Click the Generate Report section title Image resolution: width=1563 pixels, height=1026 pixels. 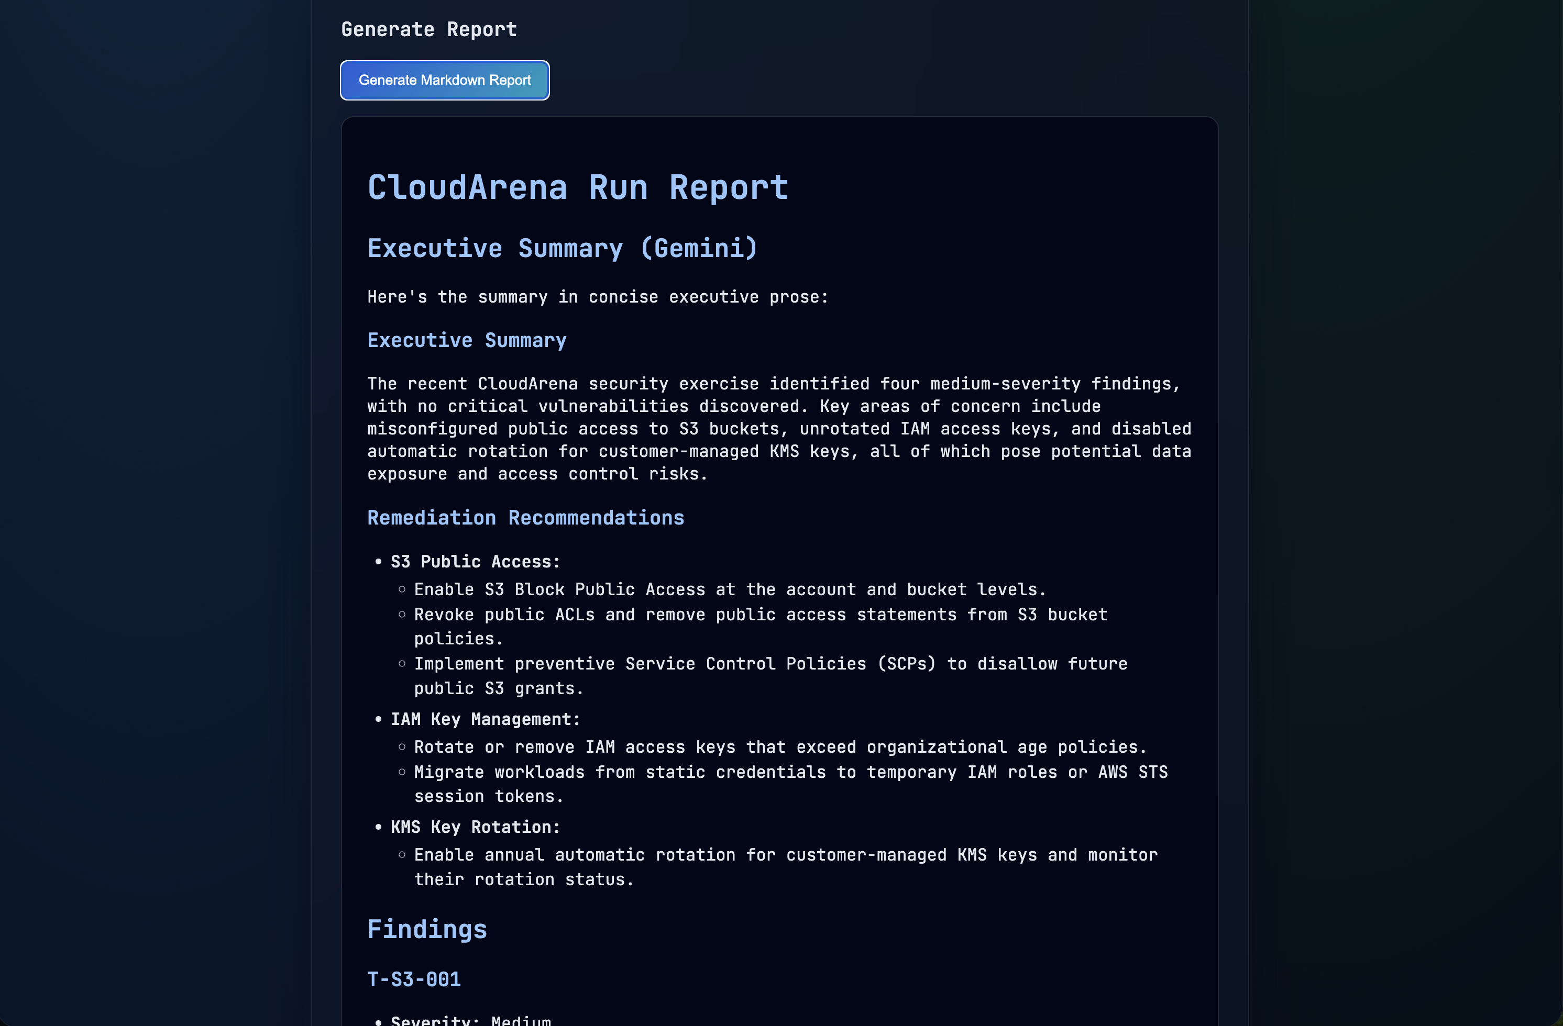coord(429,29)
